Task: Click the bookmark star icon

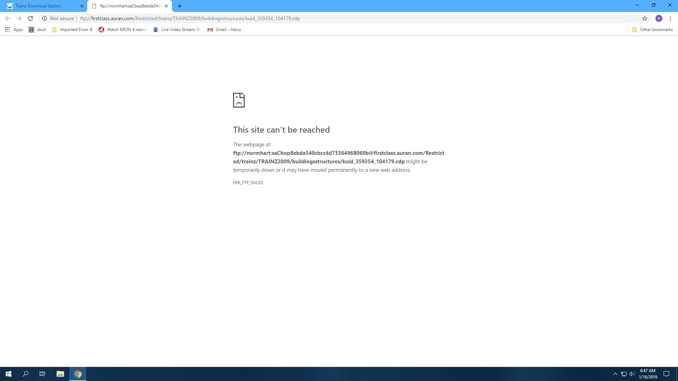Action: [645, 18]
